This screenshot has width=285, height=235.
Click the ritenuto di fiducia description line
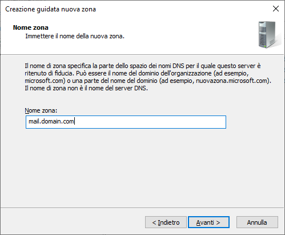137,73
